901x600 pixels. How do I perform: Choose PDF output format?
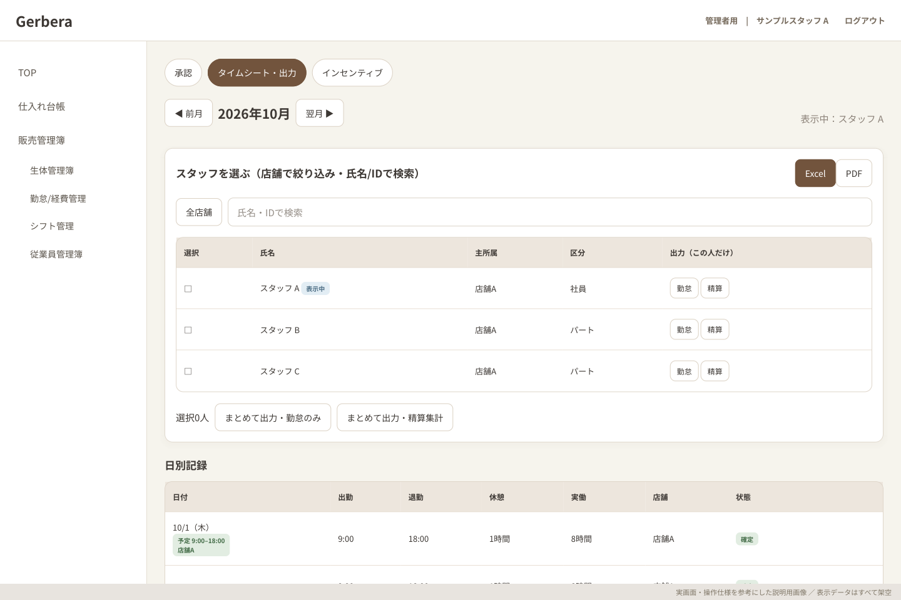pos(854,173)
